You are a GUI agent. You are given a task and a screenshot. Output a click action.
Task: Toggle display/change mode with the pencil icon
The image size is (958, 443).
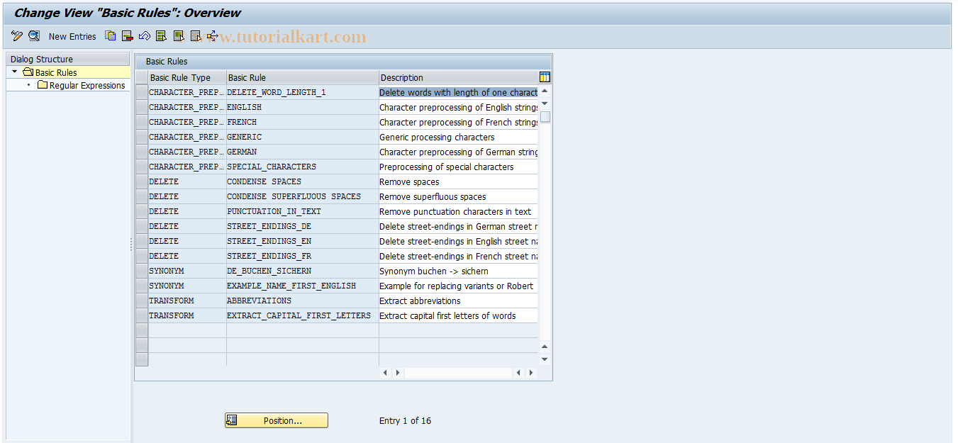16,36
